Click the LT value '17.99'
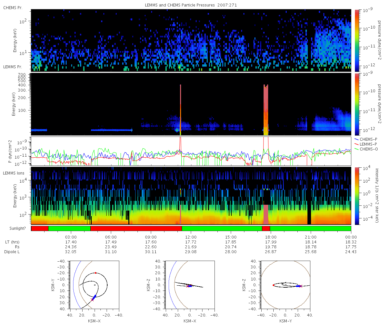390x325 pixels. click(271, 242)
